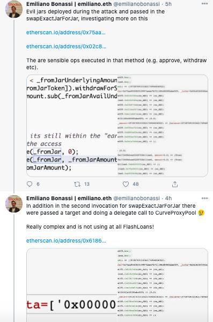
Task: Open etherscan.io/address/0x02c8 link
Action: pyautogui.click(x=66, y=46)
